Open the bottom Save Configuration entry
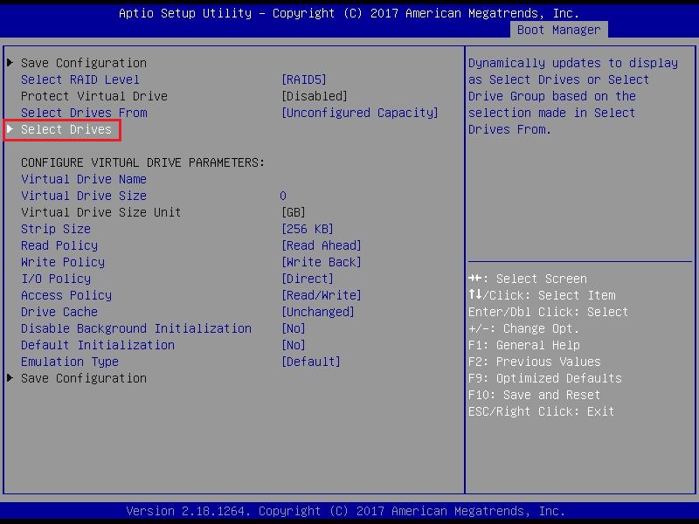This screenshot has width=699, height=524. (83, 378)
